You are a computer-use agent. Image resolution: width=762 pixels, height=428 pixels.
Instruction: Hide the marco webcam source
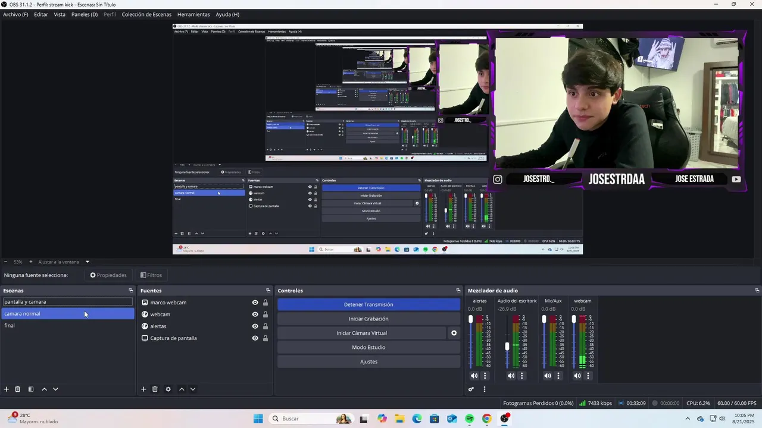(x=255, y=303)
